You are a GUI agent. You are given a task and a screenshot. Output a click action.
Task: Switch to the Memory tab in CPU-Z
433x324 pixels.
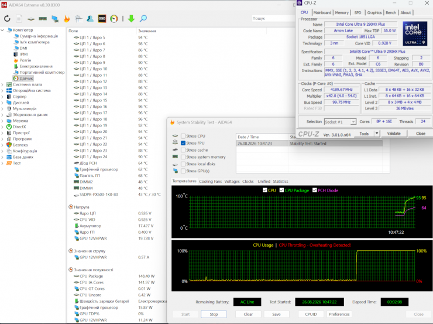(x=342, y=13)
